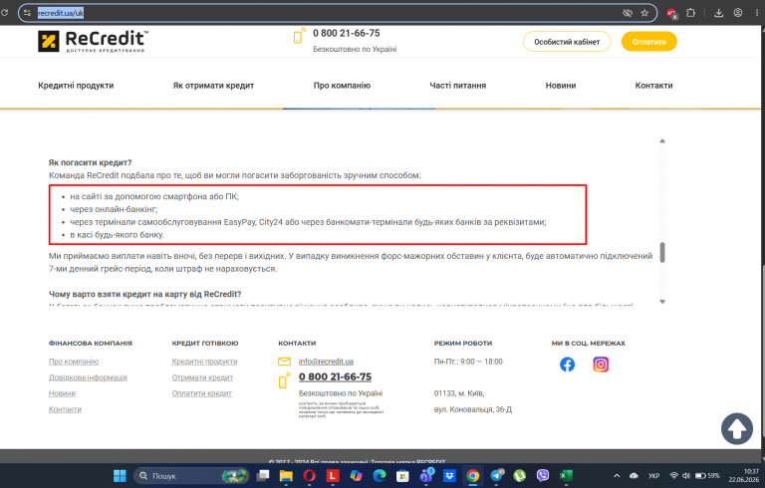Reload the page with the refresh icon

pyautogui.click(x=4, y=13)
